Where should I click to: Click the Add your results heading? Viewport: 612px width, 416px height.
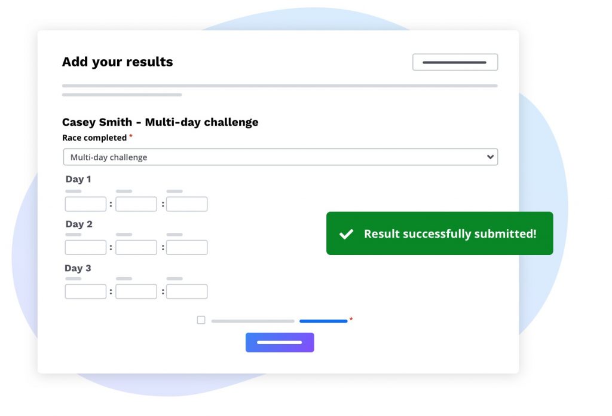[118, 62]
